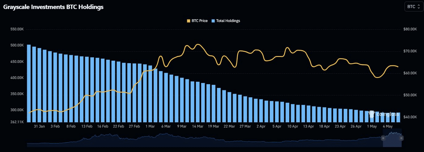The height and width of the screenshot is (152, 424).
Task: Click the tallest holdings bar before 31 Jan
Action: tap(29, 83)
